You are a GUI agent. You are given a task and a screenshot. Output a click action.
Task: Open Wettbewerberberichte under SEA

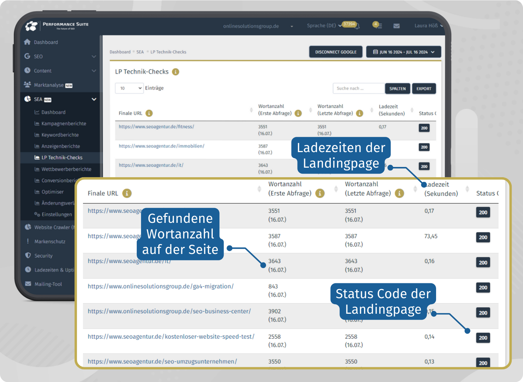(66, 169)
